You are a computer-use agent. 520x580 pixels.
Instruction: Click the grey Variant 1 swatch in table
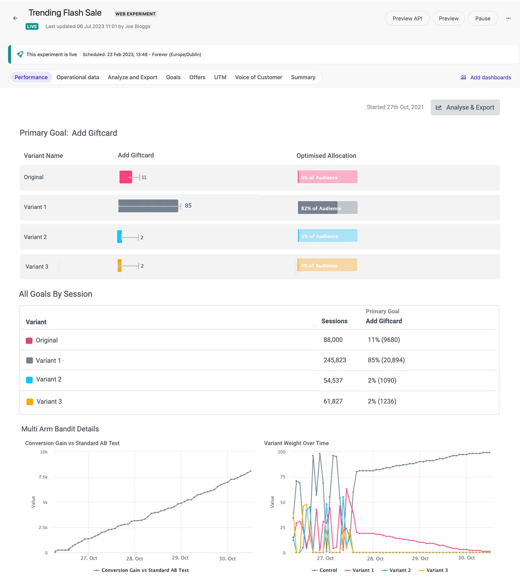pyautogui.click(x=29, y=360)
